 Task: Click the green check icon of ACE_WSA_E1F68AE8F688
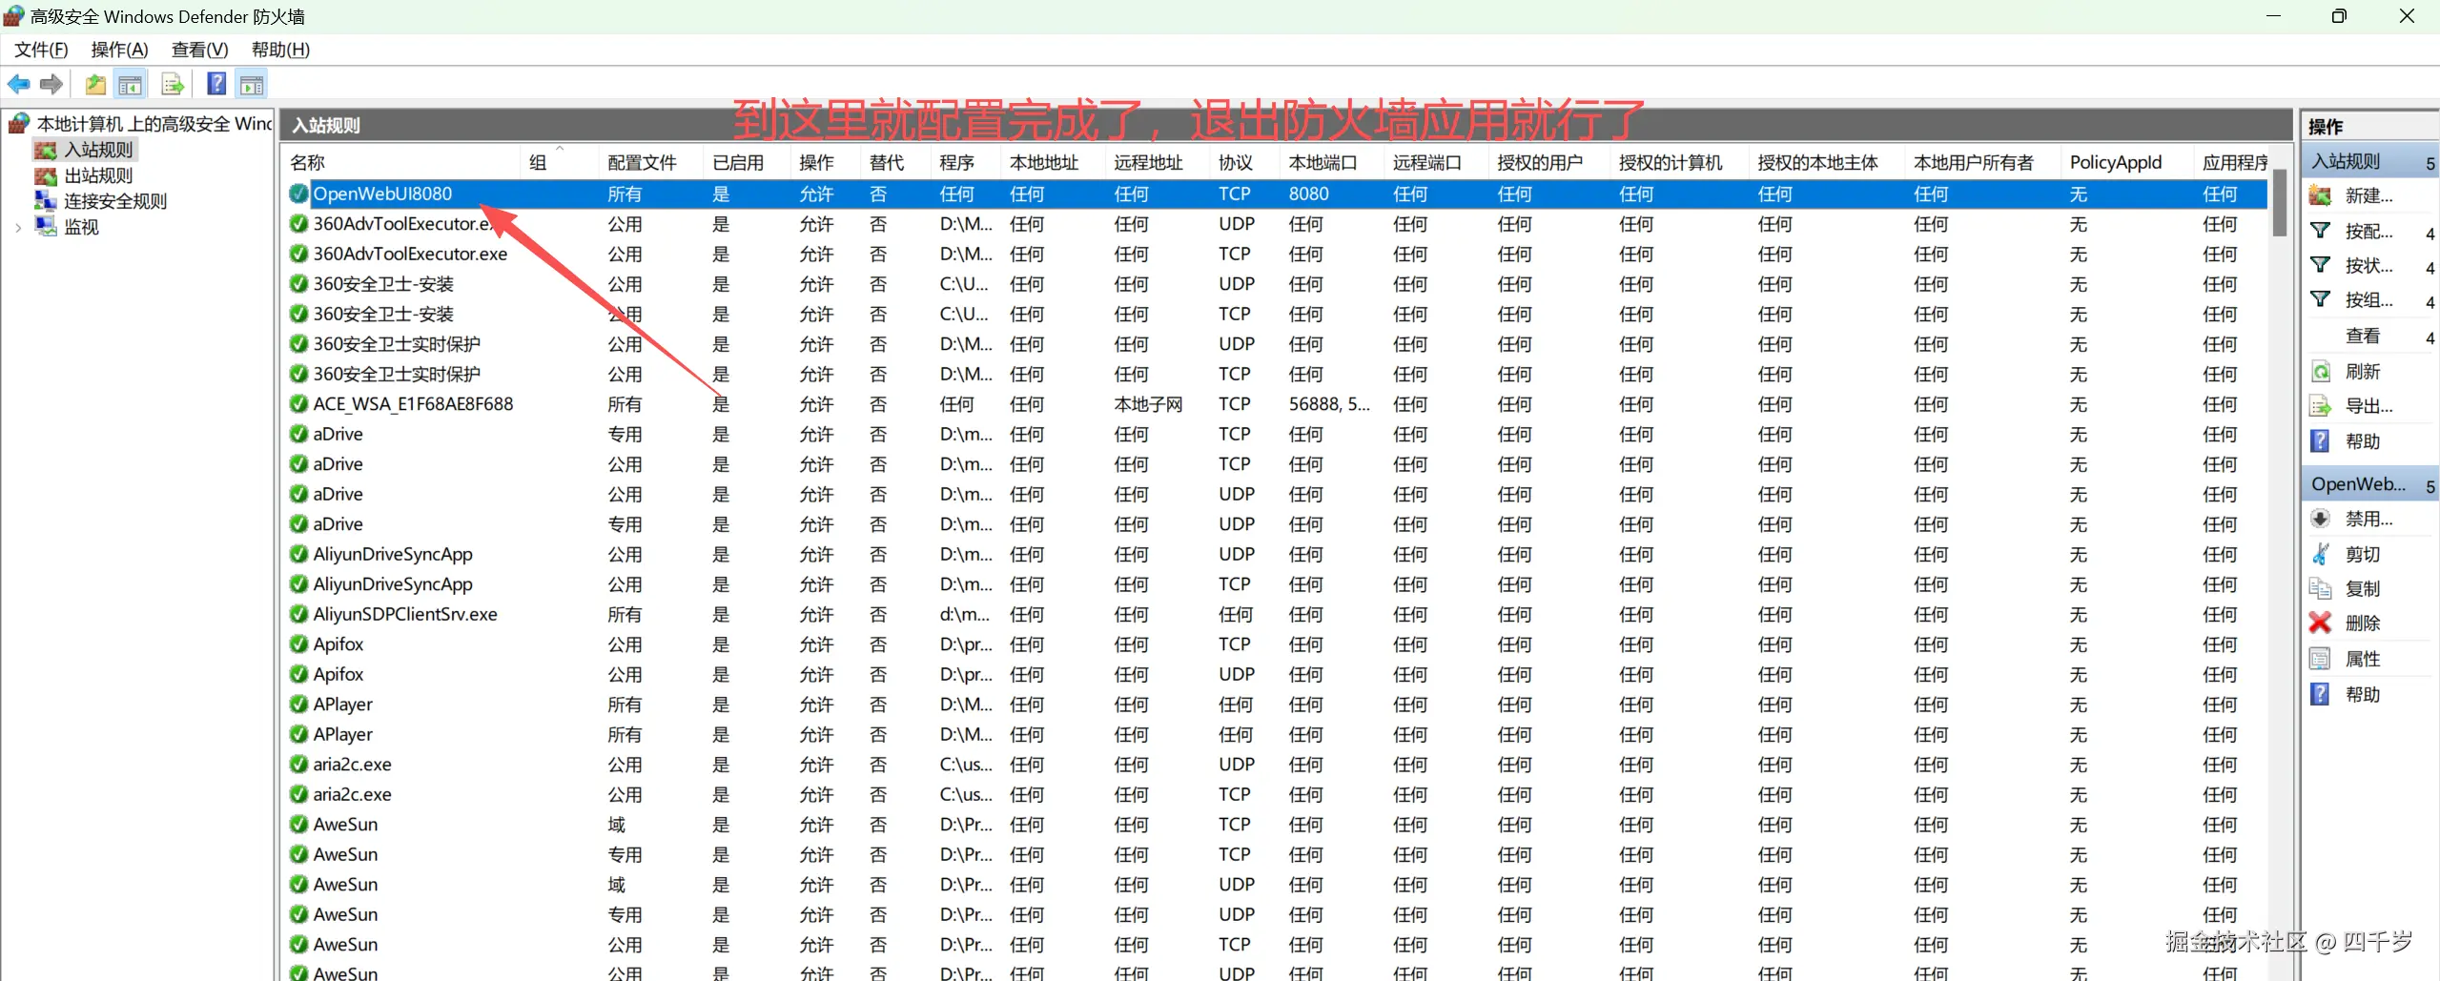point(298,404)
